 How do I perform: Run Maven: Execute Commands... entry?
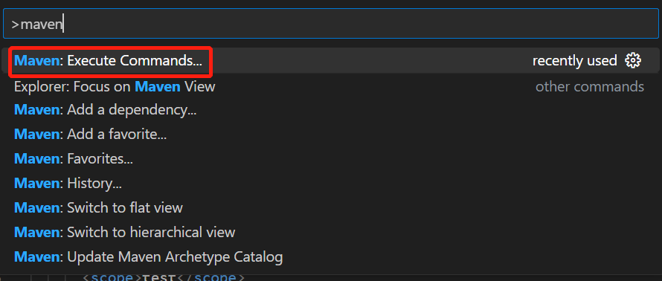point(331,61)
